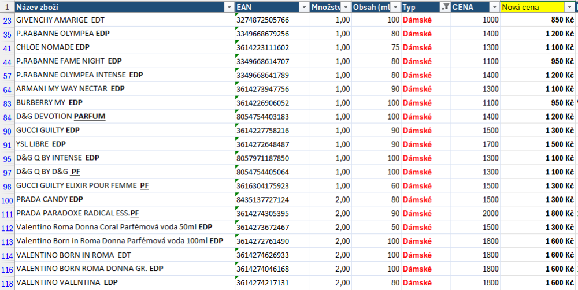Screen dimensions: 578x290
Task: Select the YSL LIBRE EDP cell
Action: [125, 144]
